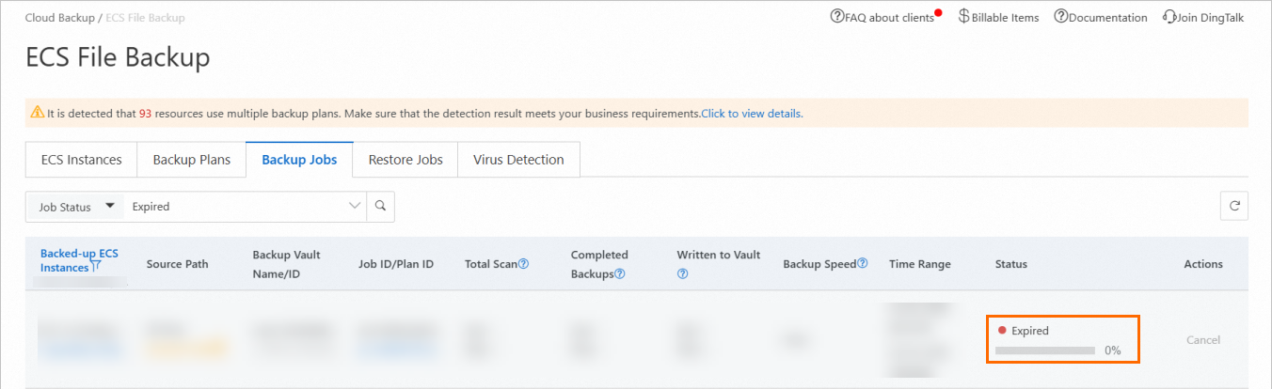Open the FAQ about clients link
The height and width of the screenshot is (389, 1272).
882,17
